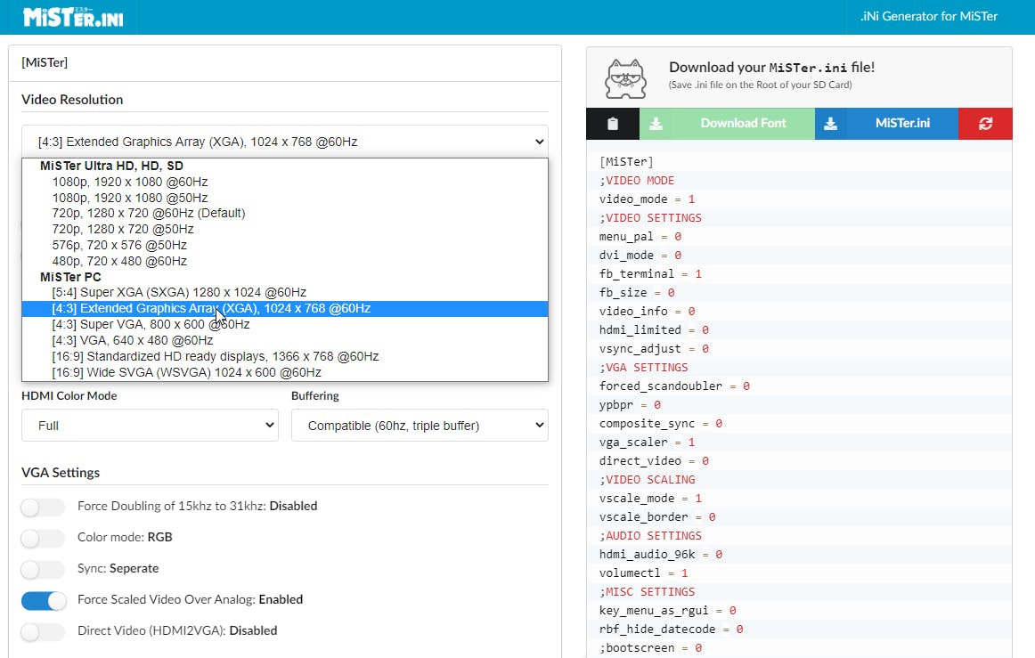This screenshot has height=658, width=1035.
Task: Click the vga_scaler = 1 line
Action: pos(799,443)
